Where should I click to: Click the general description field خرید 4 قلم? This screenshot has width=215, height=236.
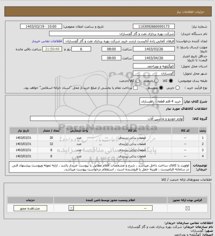pyautogui.click(x=161, y=102)
